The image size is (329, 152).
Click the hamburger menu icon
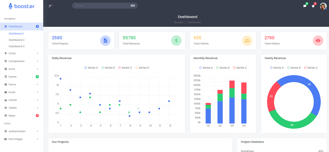[50, 6]
